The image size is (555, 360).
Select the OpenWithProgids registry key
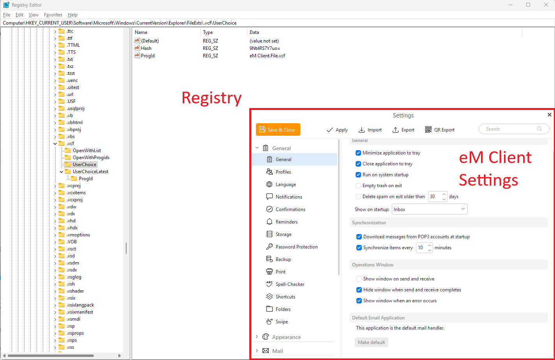point(91,158)
